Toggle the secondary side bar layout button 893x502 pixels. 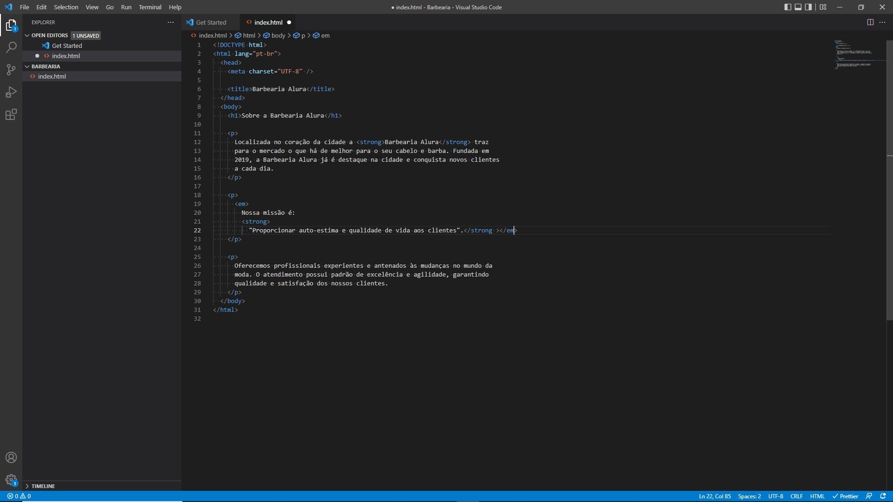808,7
